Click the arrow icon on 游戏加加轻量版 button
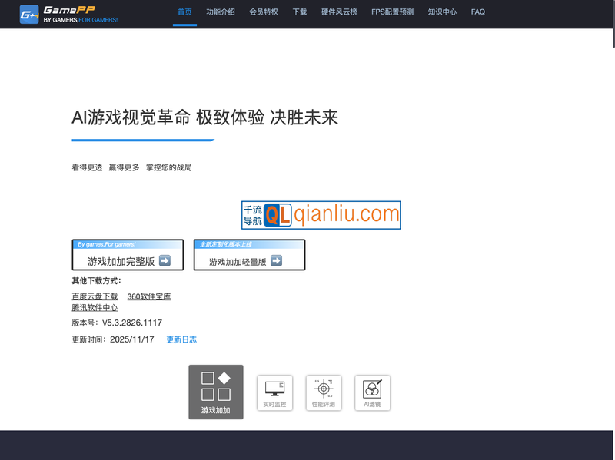The image size is (615, 460). (275, 260)
